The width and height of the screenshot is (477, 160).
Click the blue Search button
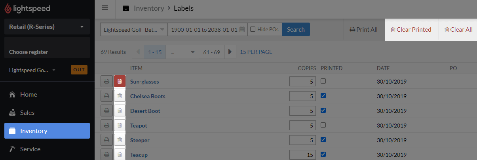click(296, 30)
